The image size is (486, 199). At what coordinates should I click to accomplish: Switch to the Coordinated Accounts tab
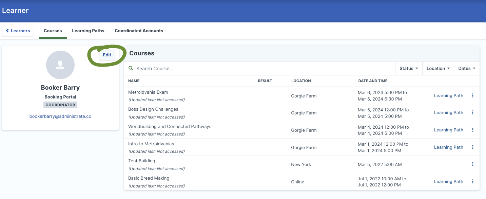point(139,31)
